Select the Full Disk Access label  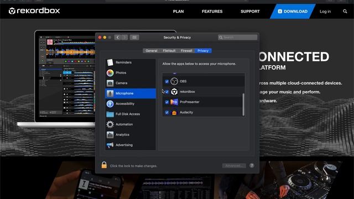point(128,114)
